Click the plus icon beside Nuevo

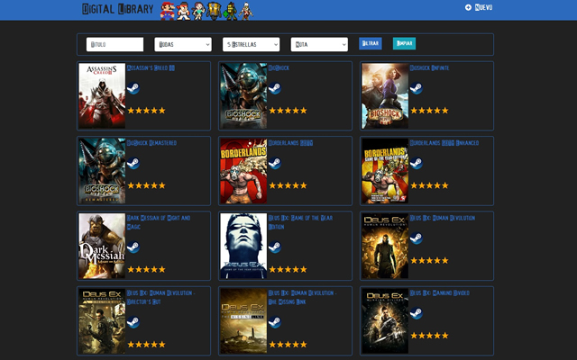point(468,7)
